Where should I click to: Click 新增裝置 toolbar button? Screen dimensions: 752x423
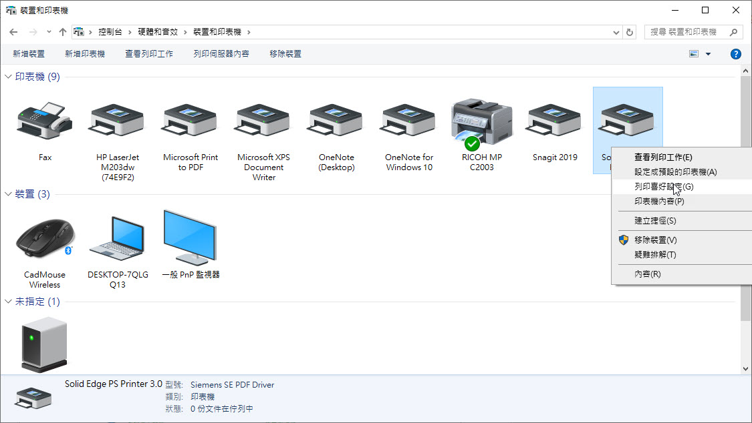pyautogui.click(x=29, y=53)
